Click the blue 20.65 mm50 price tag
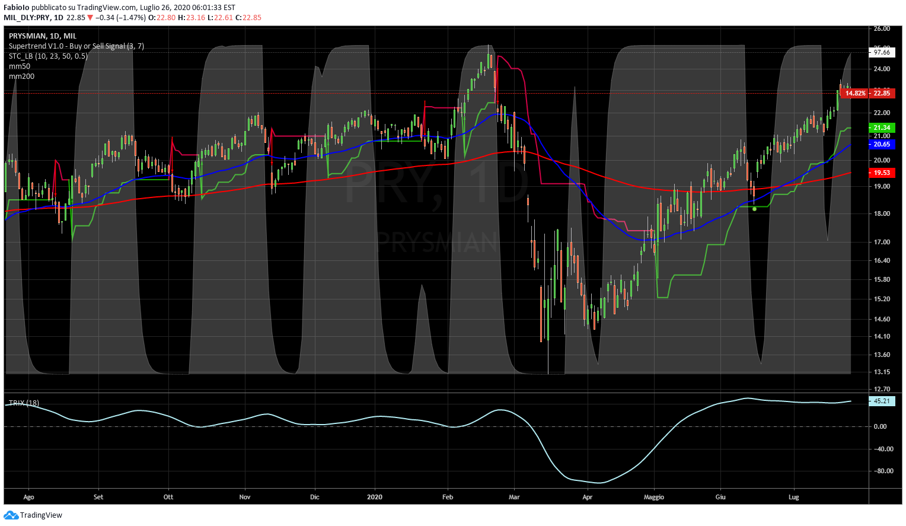 (x=882, y=144)
